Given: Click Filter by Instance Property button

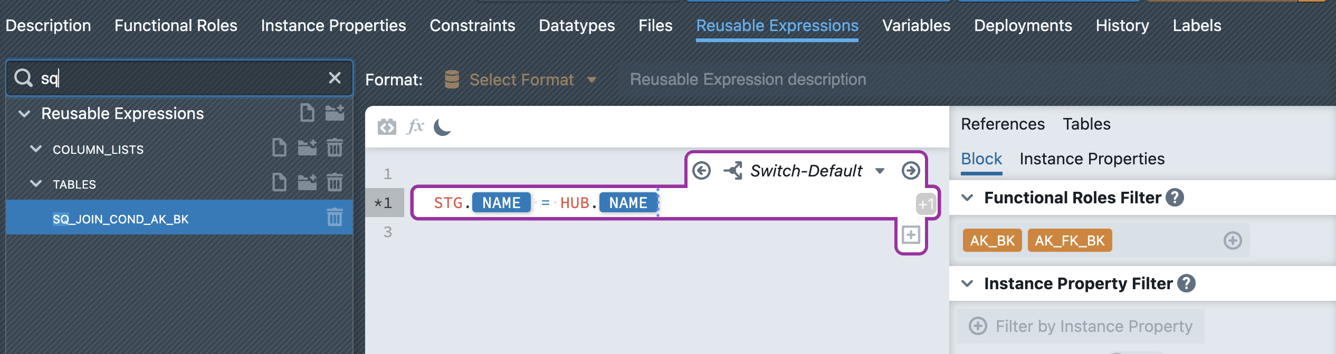Looking at the screenshot, I should click(x=1081, y=326).
